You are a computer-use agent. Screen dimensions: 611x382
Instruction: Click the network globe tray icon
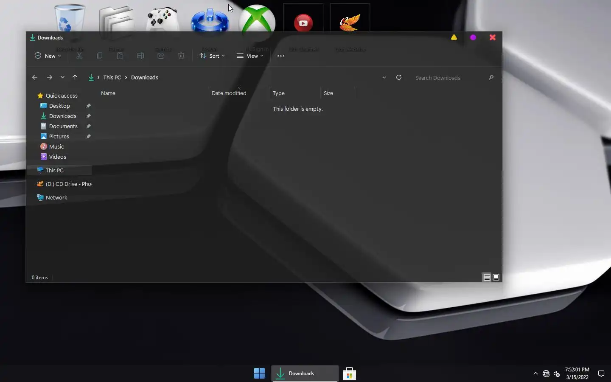pyautogui.click(x=546, y=374)
